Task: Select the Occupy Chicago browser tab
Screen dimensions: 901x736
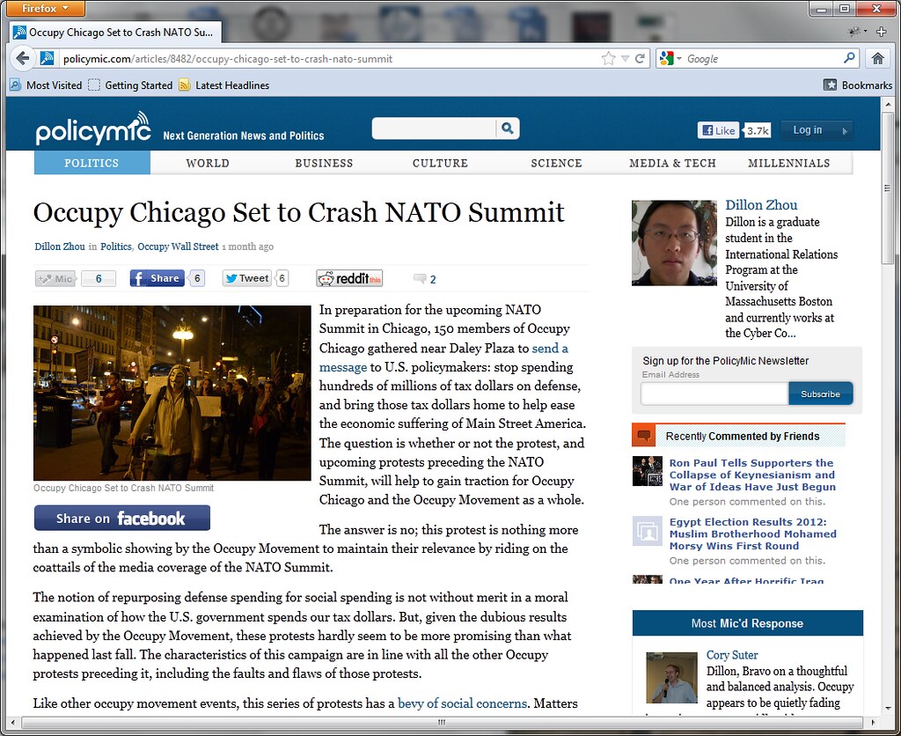Action: 115,33
